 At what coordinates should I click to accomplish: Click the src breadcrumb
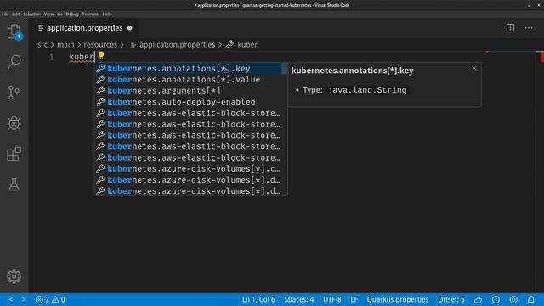pos(42,45)
